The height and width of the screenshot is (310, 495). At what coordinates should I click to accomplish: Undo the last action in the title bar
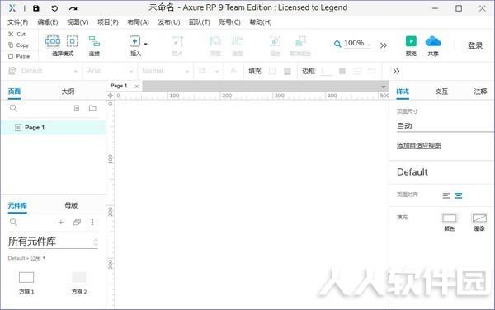tap(54, 8)
